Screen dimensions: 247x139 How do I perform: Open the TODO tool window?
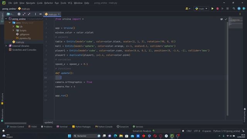[x=32, y=127]
